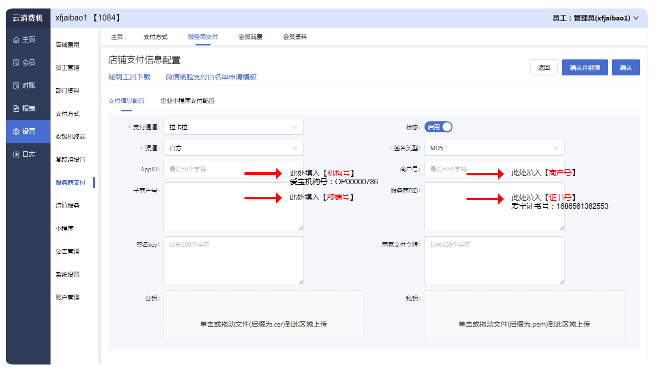The height and width of the screenshot is (375, 658).
Task: Click the 确认并继续 button
Action: [584, 68]
